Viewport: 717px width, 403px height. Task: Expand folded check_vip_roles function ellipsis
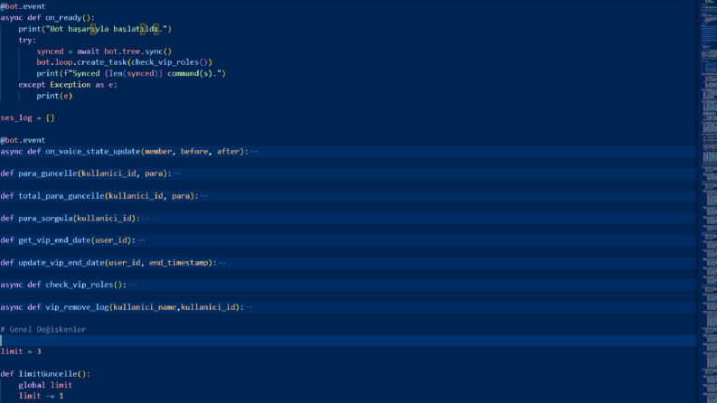click(132, 285)
